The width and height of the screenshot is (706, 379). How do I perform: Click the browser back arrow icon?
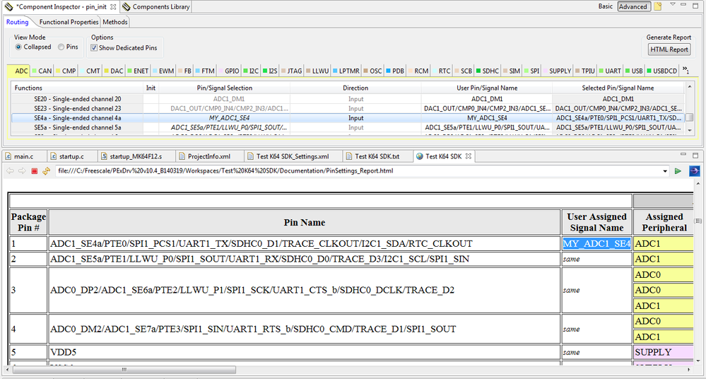(10, 171)
